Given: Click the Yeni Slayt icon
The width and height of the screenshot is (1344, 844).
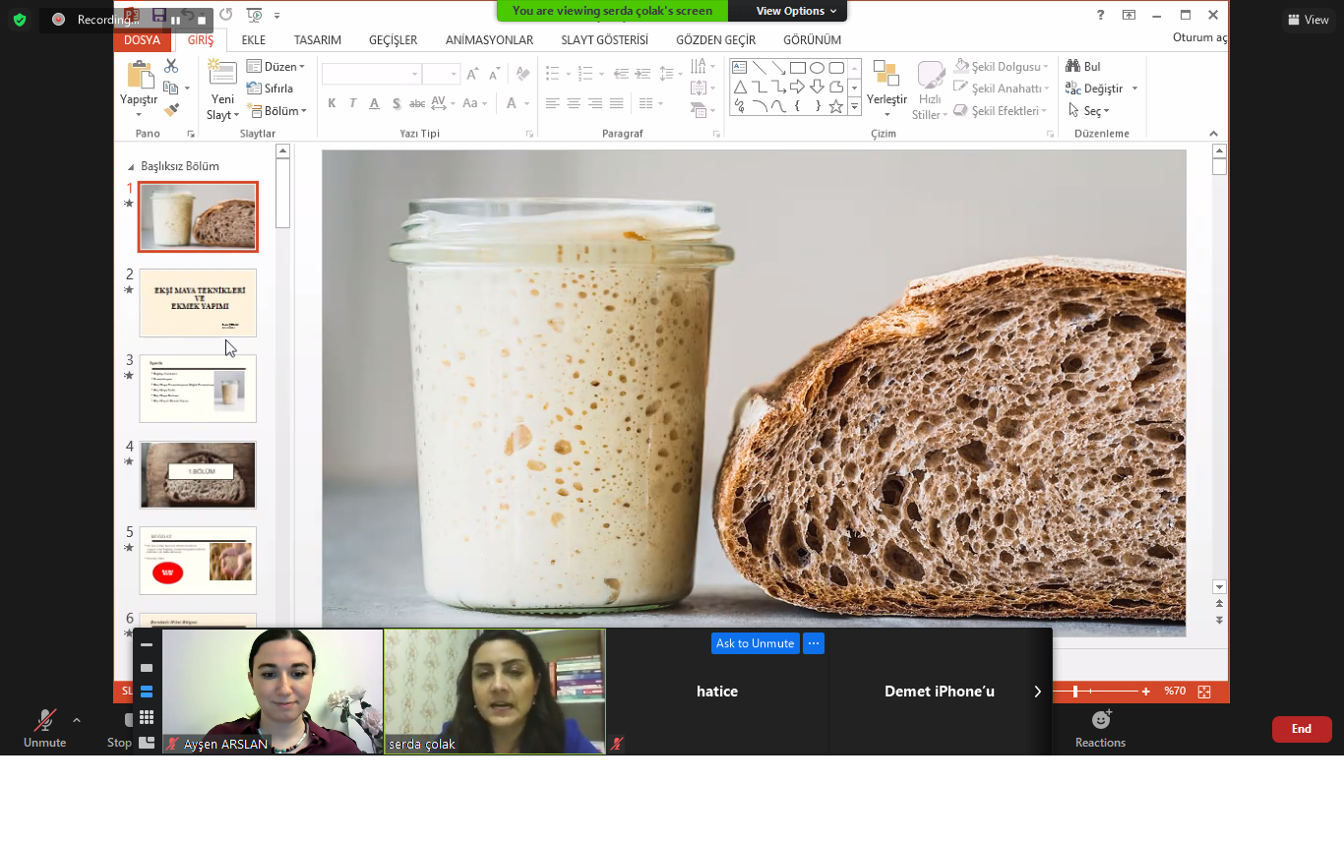Looking at the screenshot, I should [222, 73].
